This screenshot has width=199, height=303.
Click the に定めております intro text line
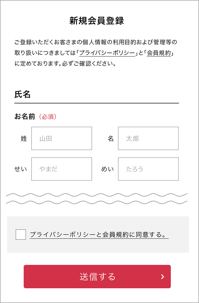pyautogui.click(x=65, y=63)
